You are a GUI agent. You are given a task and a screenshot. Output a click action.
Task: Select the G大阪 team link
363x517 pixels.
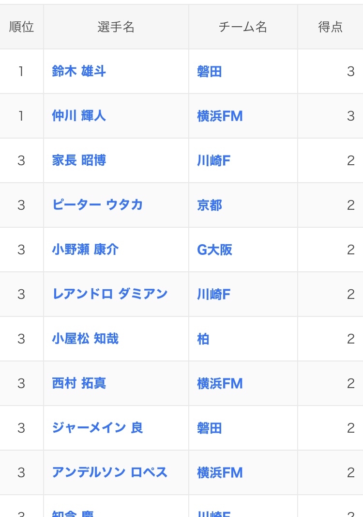coord(214,250)
